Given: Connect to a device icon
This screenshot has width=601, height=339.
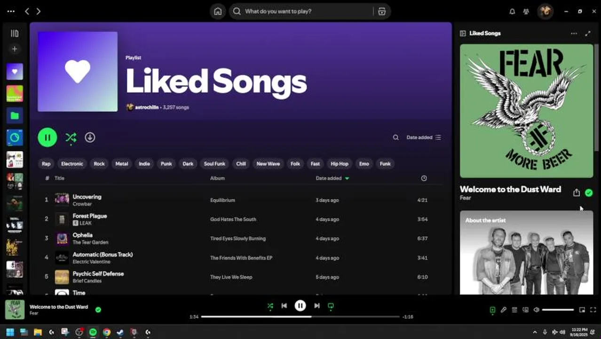Looking at the screenshot, I should [x=525, y=310].
